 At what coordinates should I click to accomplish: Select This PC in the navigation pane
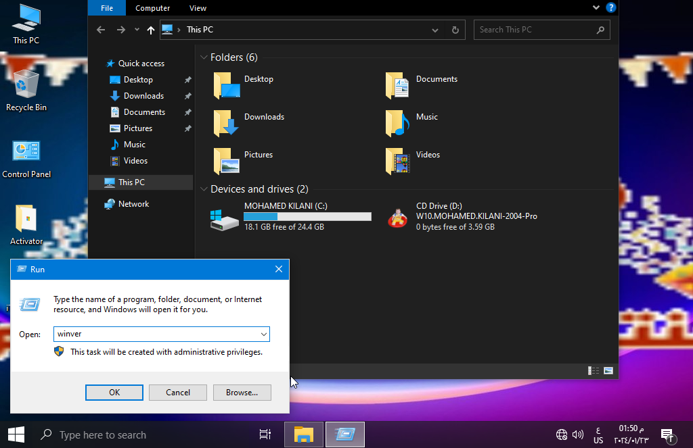click(x=141, y=182)
